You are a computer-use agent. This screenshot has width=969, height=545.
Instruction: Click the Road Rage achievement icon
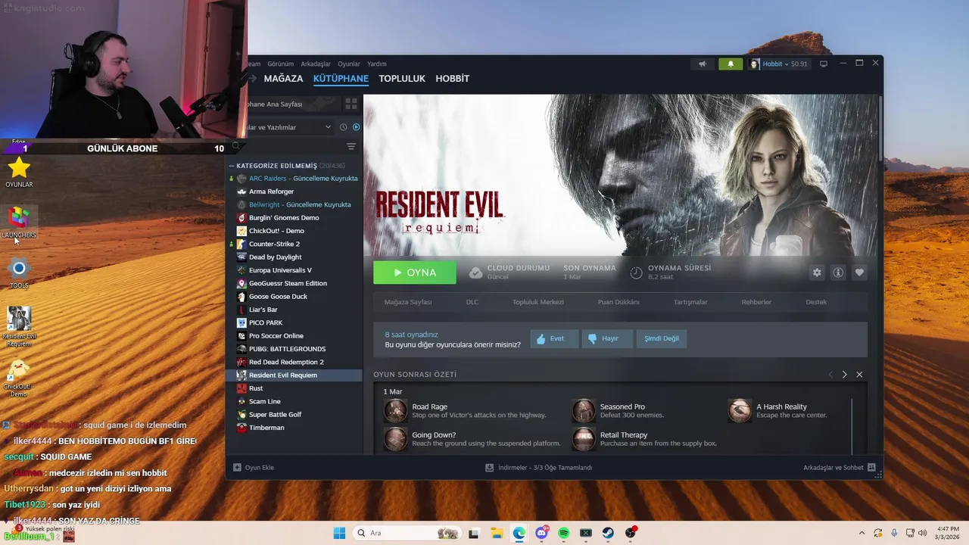click(x=395, y=411)
